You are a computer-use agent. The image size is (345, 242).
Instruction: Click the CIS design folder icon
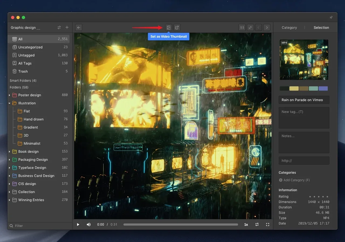(15, 184)
